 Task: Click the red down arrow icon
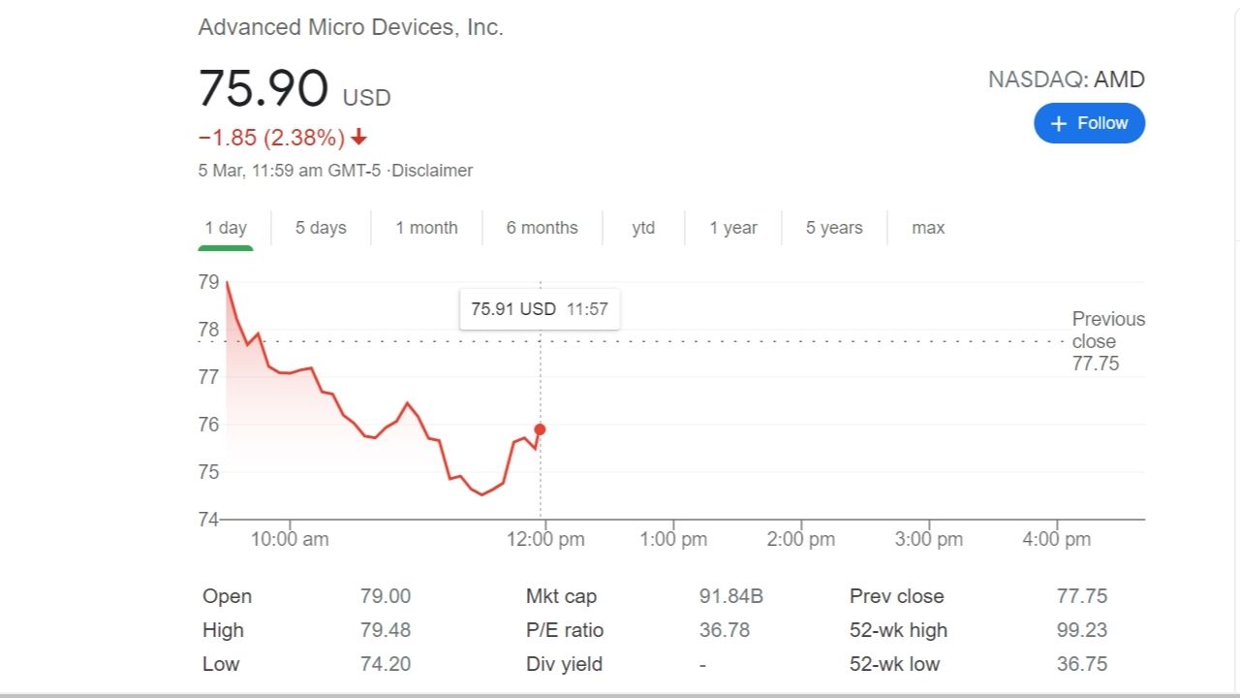click(359, 138)
